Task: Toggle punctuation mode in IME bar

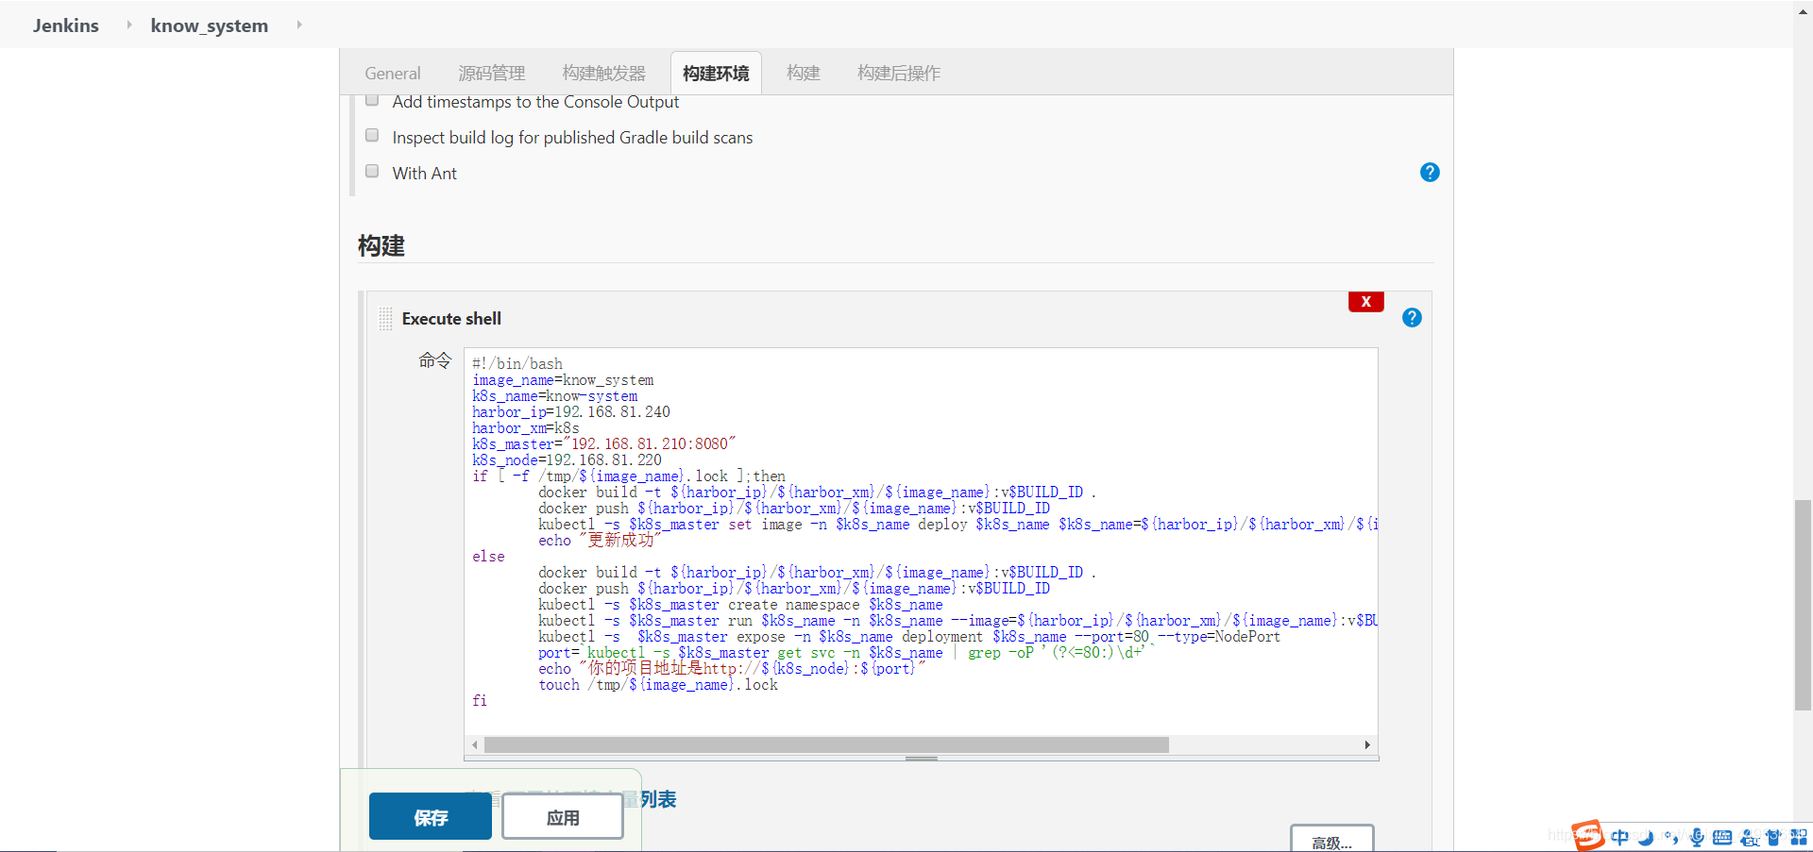Action: (x=1671, y=837)
